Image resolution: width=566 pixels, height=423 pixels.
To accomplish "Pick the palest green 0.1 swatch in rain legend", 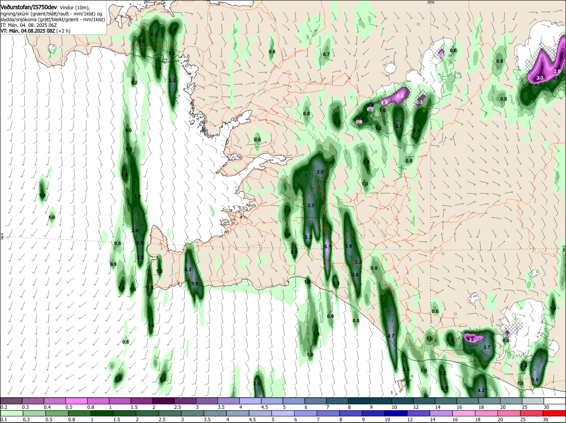I will [x=11, y=413].
